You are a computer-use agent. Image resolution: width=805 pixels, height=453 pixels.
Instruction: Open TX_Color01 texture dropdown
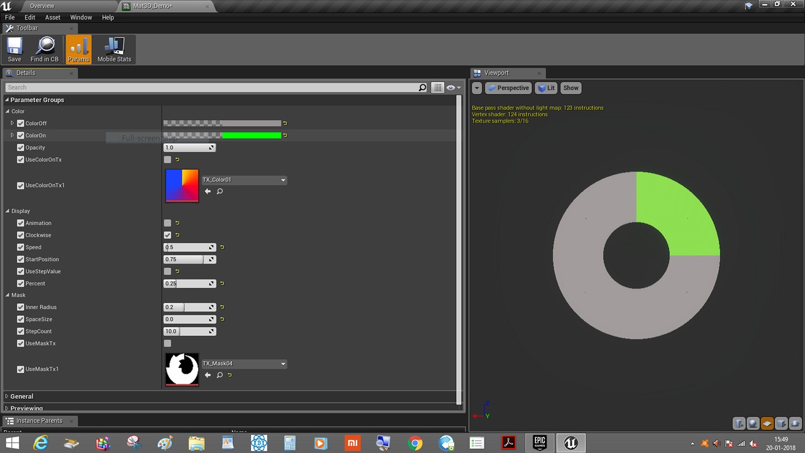244,180
